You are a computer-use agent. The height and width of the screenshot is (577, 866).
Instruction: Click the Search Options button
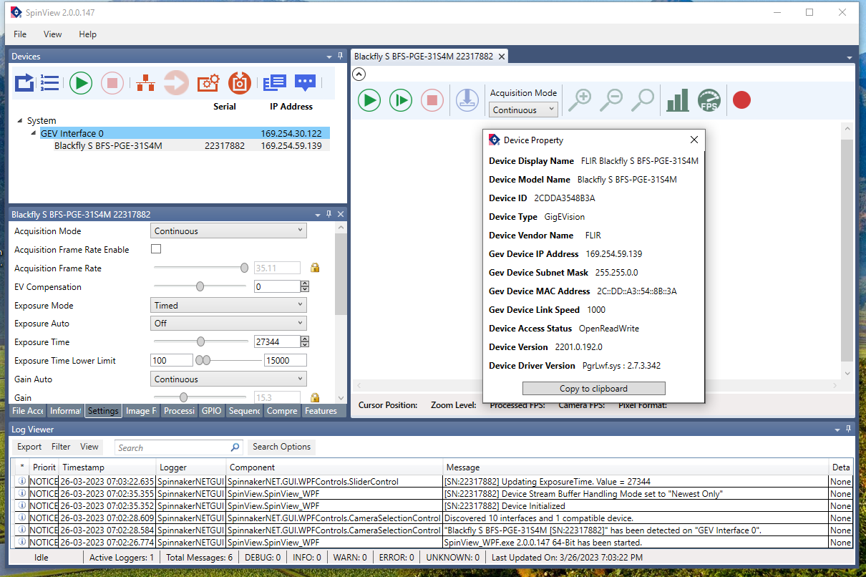pyautogui.click(x=281, y=447)
